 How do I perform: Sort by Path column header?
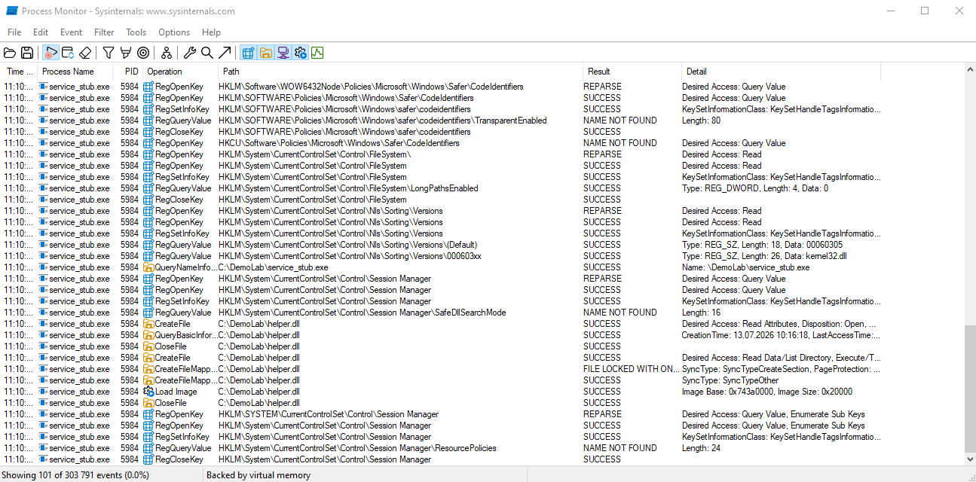(400, 72)
